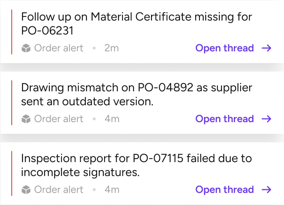This screenshot has width=284, height=205.
Task: Click the arrow icon for PO-07115 thread
Action: (267, 190)
